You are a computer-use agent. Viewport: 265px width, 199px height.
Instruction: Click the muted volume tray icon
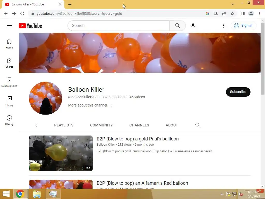tap(241, 194)
